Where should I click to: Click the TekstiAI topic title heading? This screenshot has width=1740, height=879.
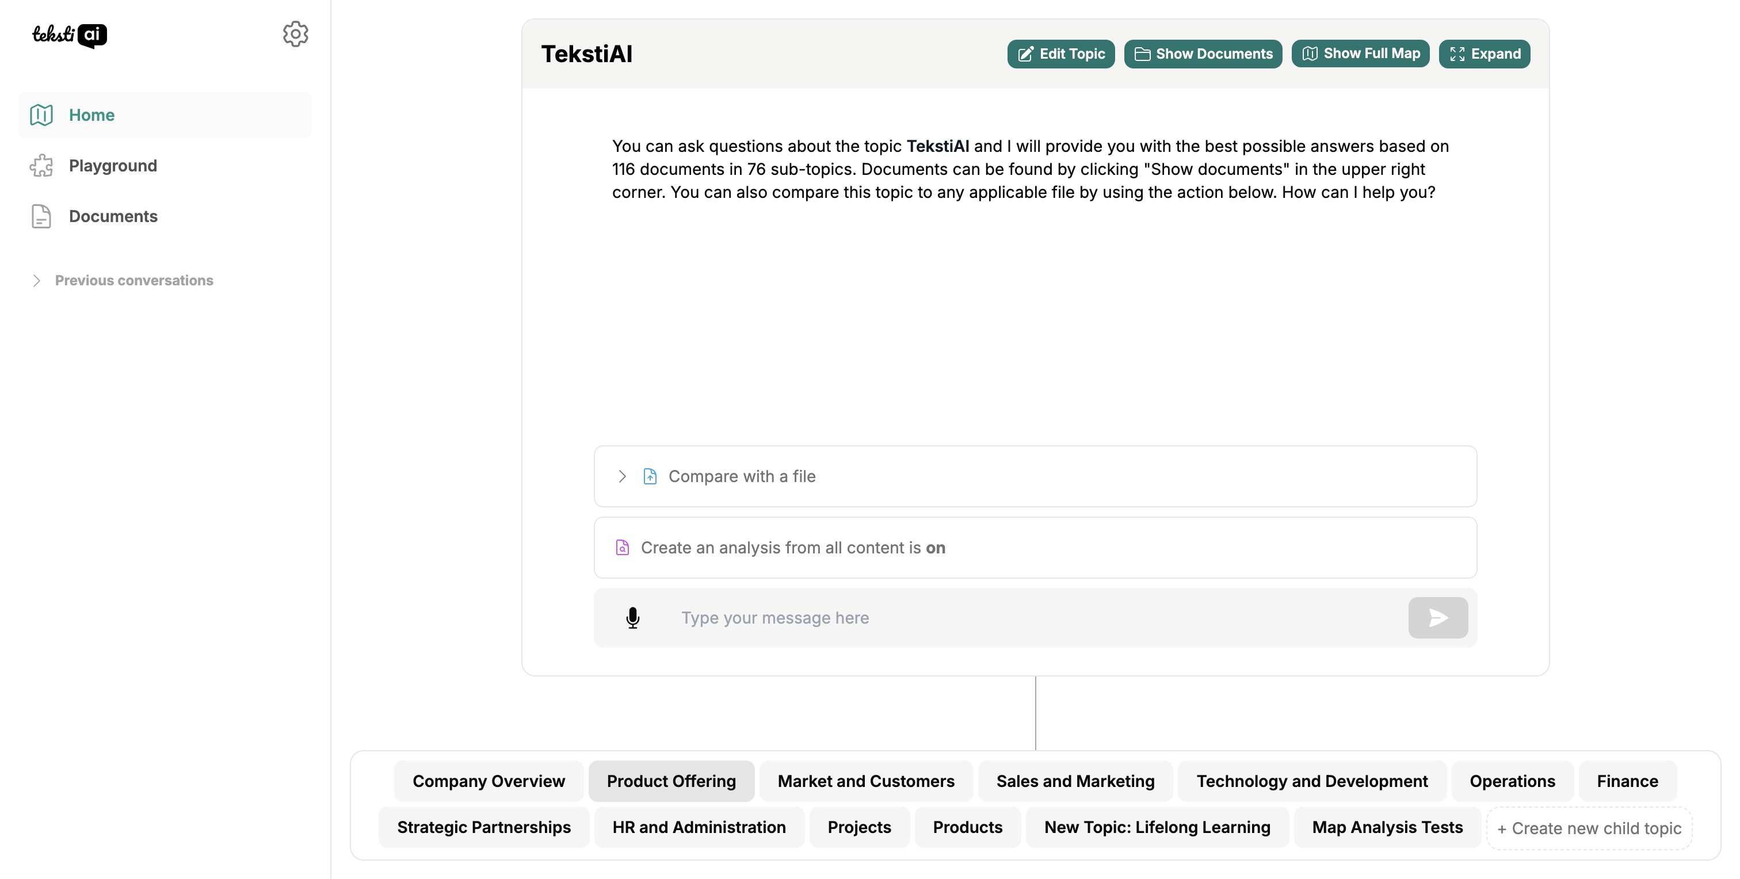[x=586, y=54]
